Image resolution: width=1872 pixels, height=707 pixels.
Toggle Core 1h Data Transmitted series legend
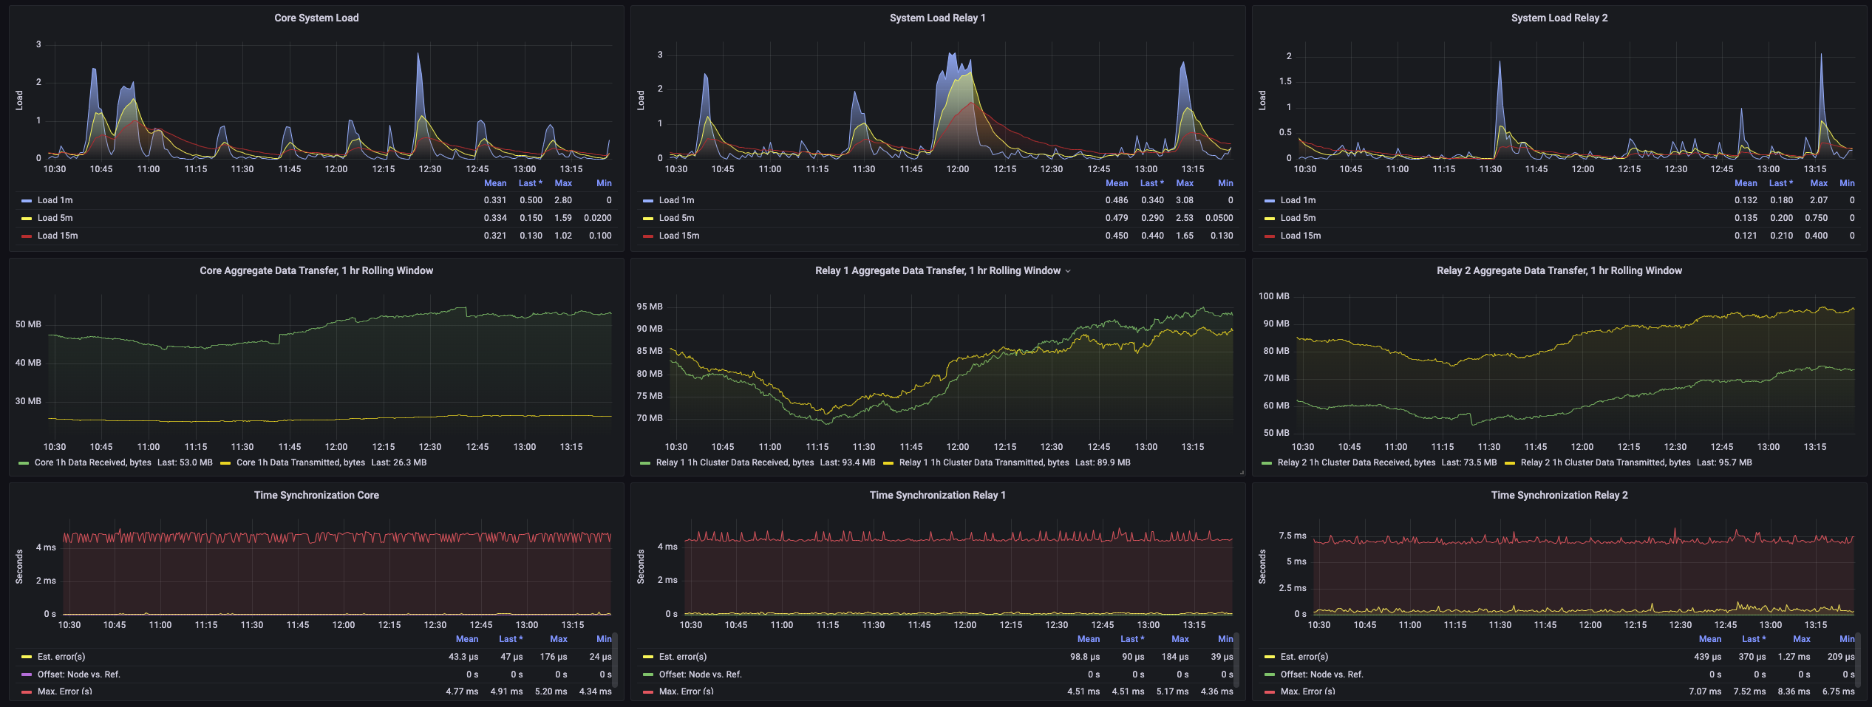(301, 462)
